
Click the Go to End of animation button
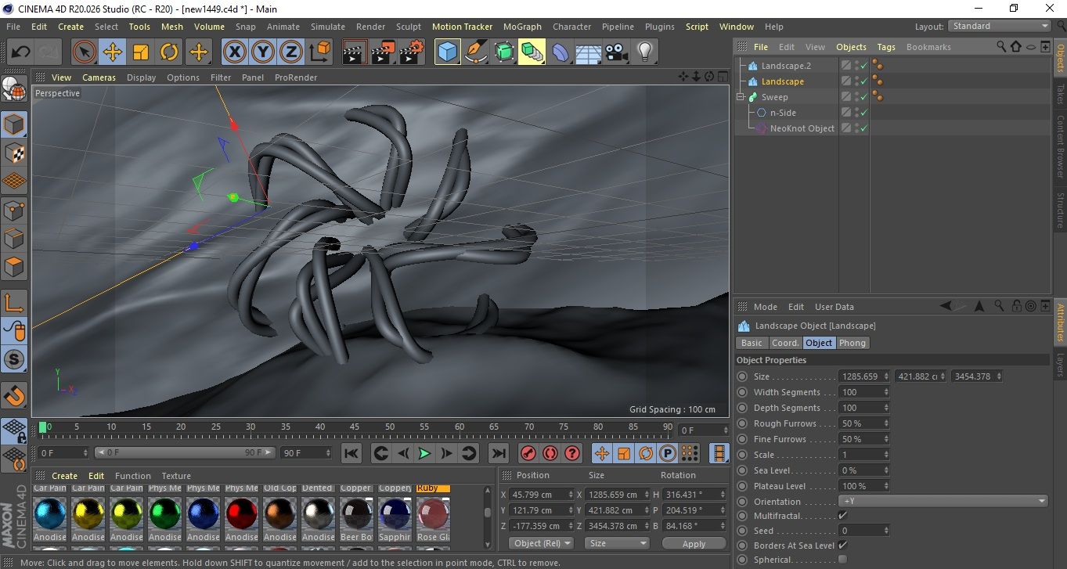pyautogui.click(x=498, y=453)
